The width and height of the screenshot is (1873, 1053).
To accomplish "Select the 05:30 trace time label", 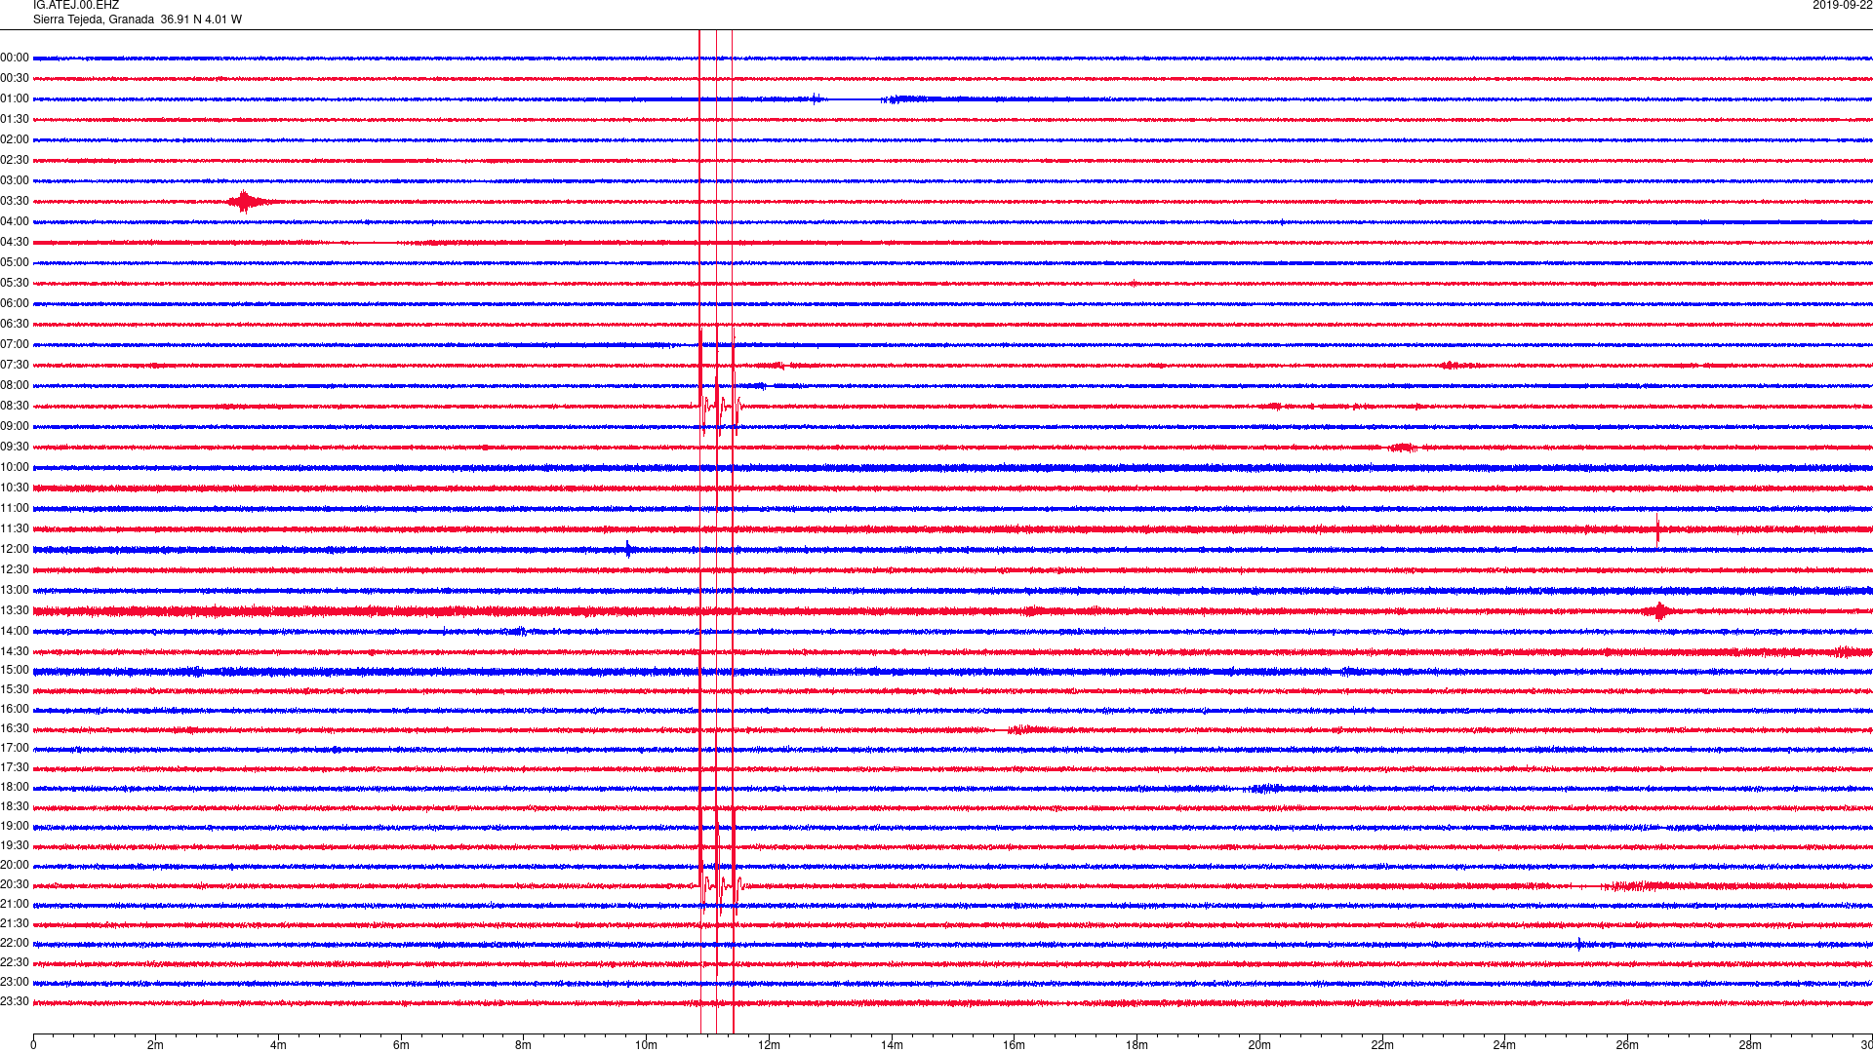I will coord(15,283).
